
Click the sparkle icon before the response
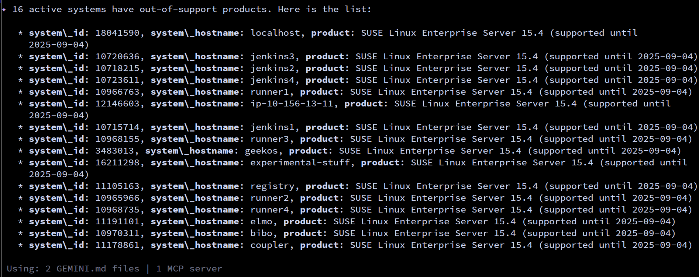tap(4, 10)
